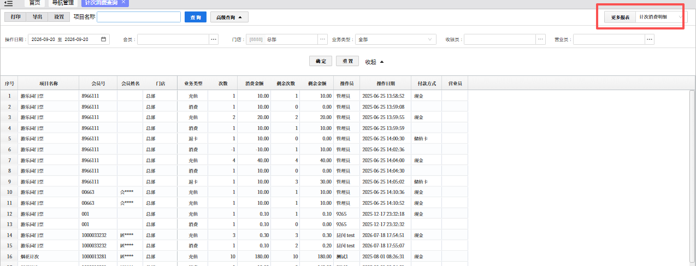Image resolution: width=696 pixels, height=266 pixels.
Task: Open 设置 from the toolbar
Action: click(59, 17)
